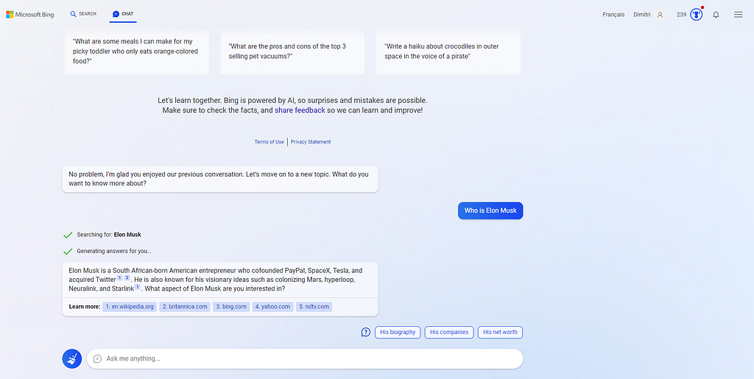Screen dimensions: 754x379
Task: View the 239 rewards points count
Action: (x=681, y=15)
